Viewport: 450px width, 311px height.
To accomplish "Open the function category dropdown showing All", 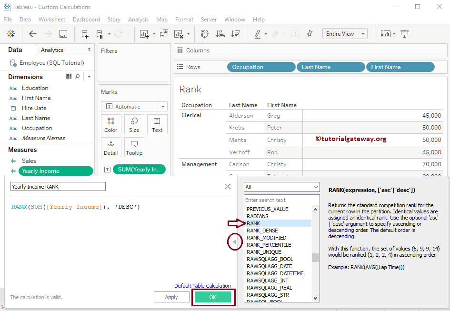I will click(281, 187).
